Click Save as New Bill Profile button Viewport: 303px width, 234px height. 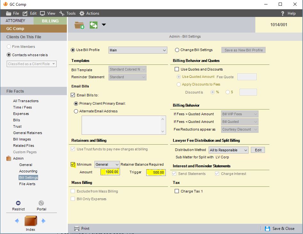pos(243,50)
